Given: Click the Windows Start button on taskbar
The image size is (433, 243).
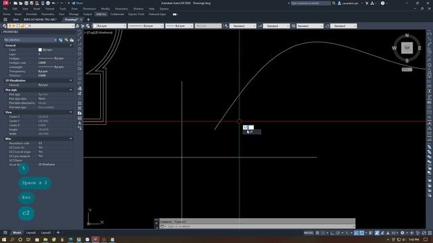Looking at the screenshot, I should coord(4,240).
